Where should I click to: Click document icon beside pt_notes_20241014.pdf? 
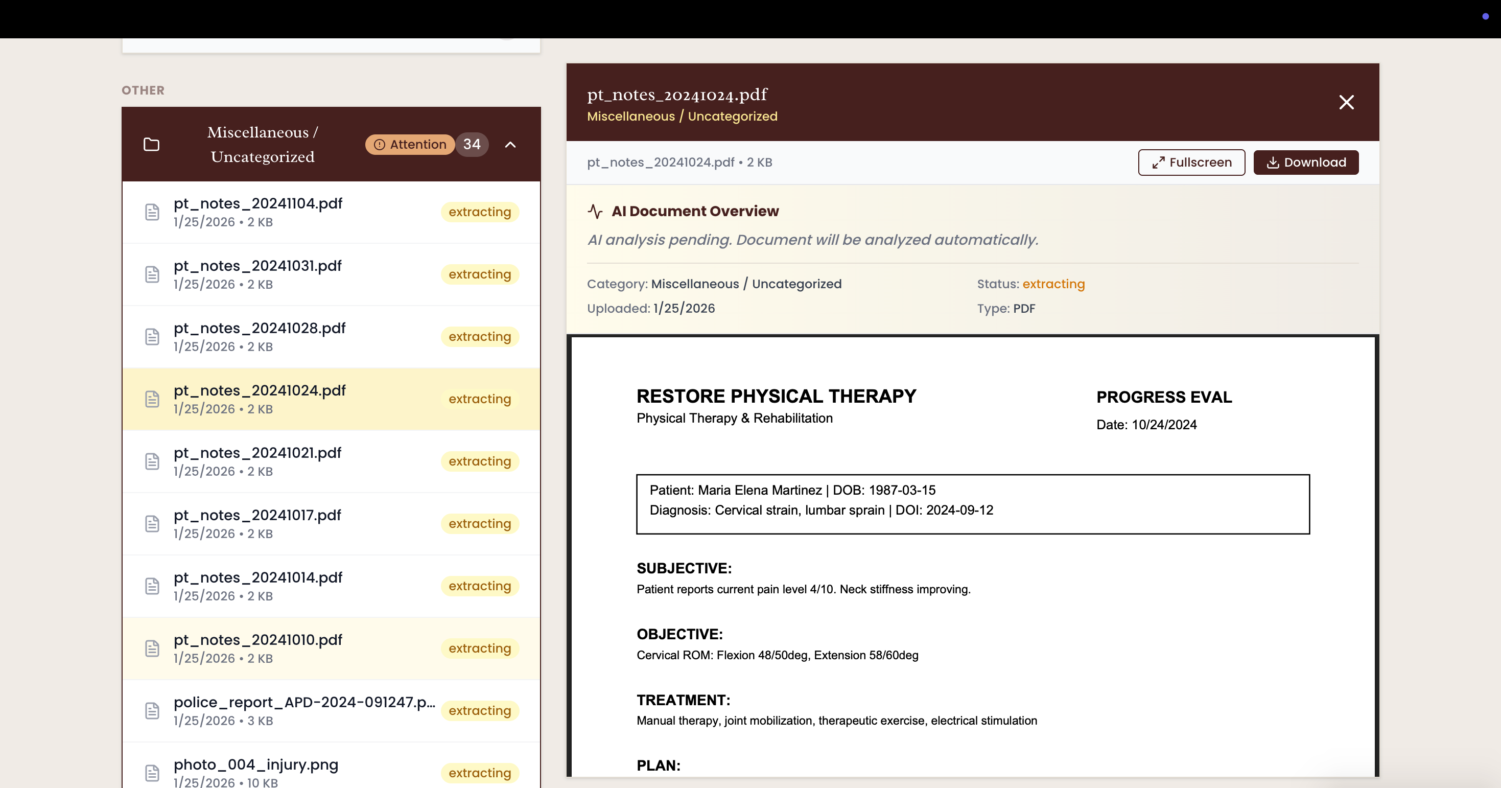[152, 586]
